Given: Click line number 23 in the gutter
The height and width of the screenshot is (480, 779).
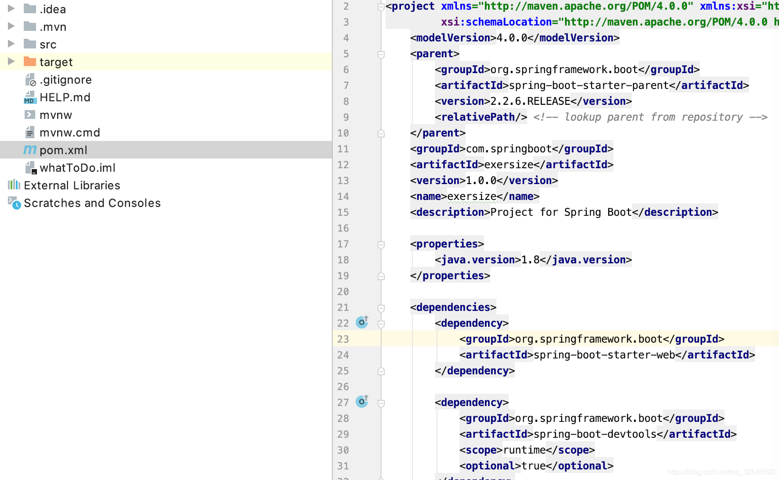Looking at the screenshot, I should click(x=343, y=339).
